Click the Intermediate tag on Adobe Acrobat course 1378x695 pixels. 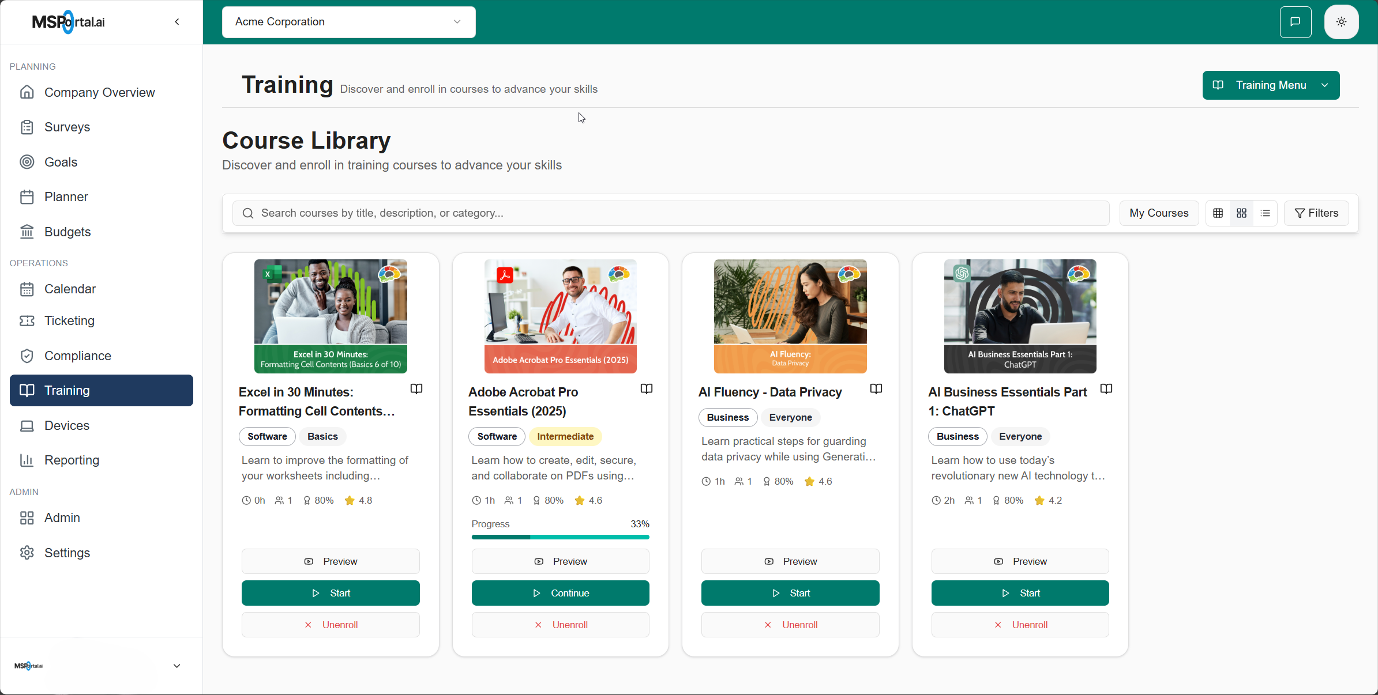point(565,436)
